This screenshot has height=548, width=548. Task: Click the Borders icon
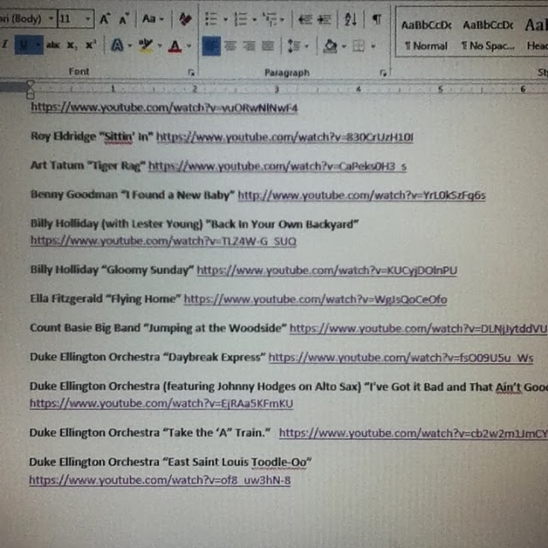(359, 45)
